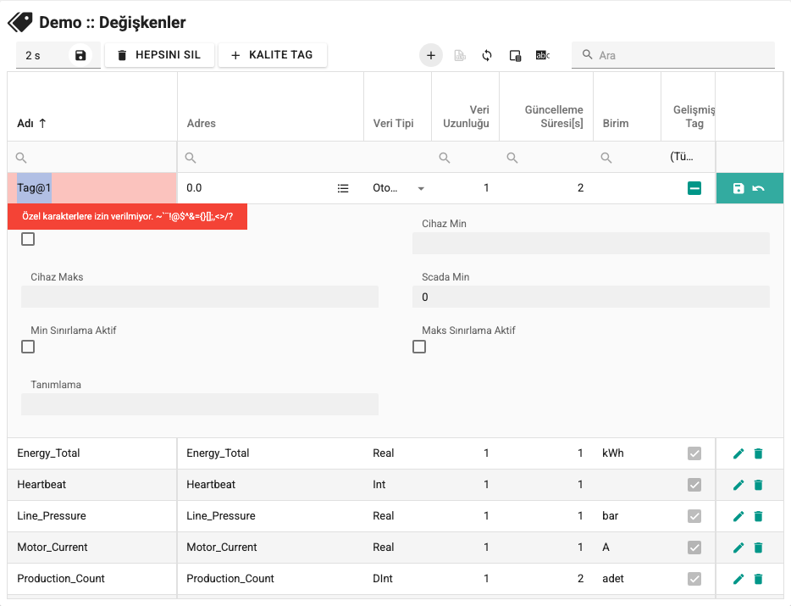Delete the Motor_Current tag
Viewport: 791px width, 606px height.
758,548
